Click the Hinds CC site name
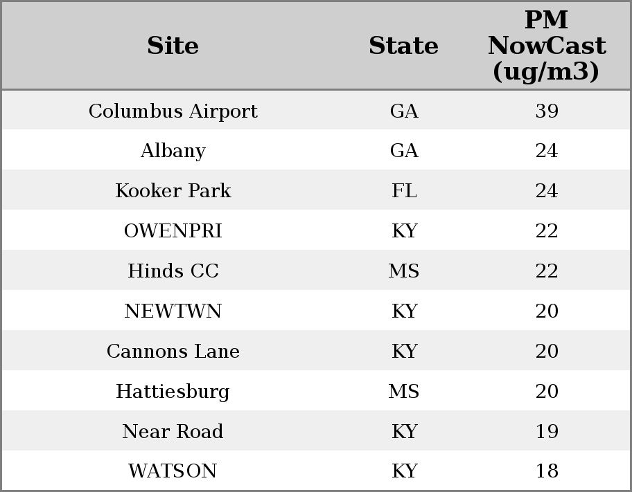This screenshot has width=632, height=492. coord(173,271)
